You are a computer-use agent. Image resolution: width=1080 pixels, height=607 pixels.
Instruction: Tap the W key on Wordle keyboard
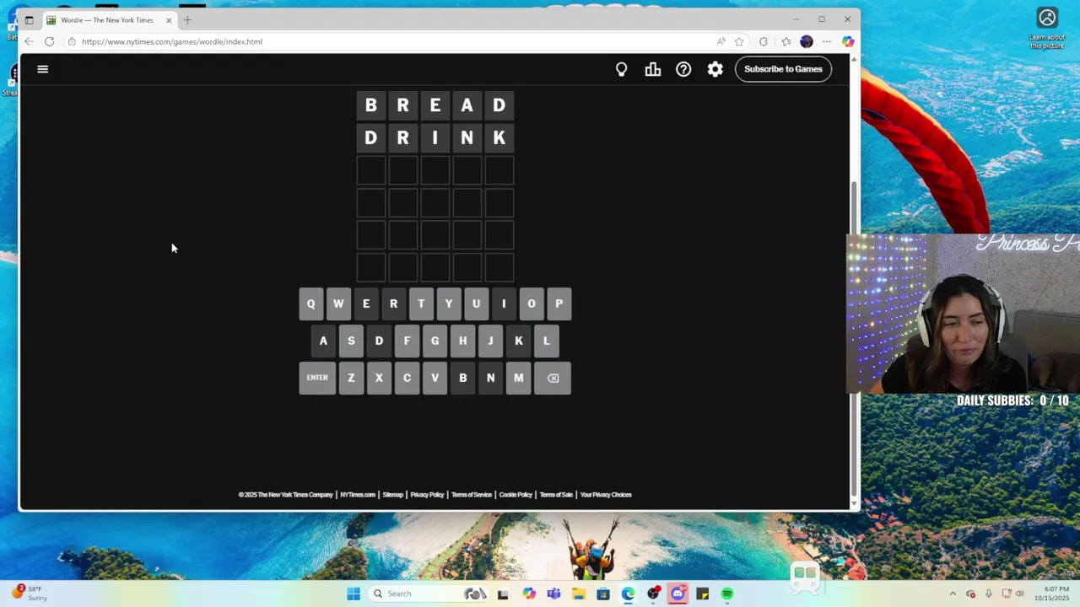[x=338, y=303]
